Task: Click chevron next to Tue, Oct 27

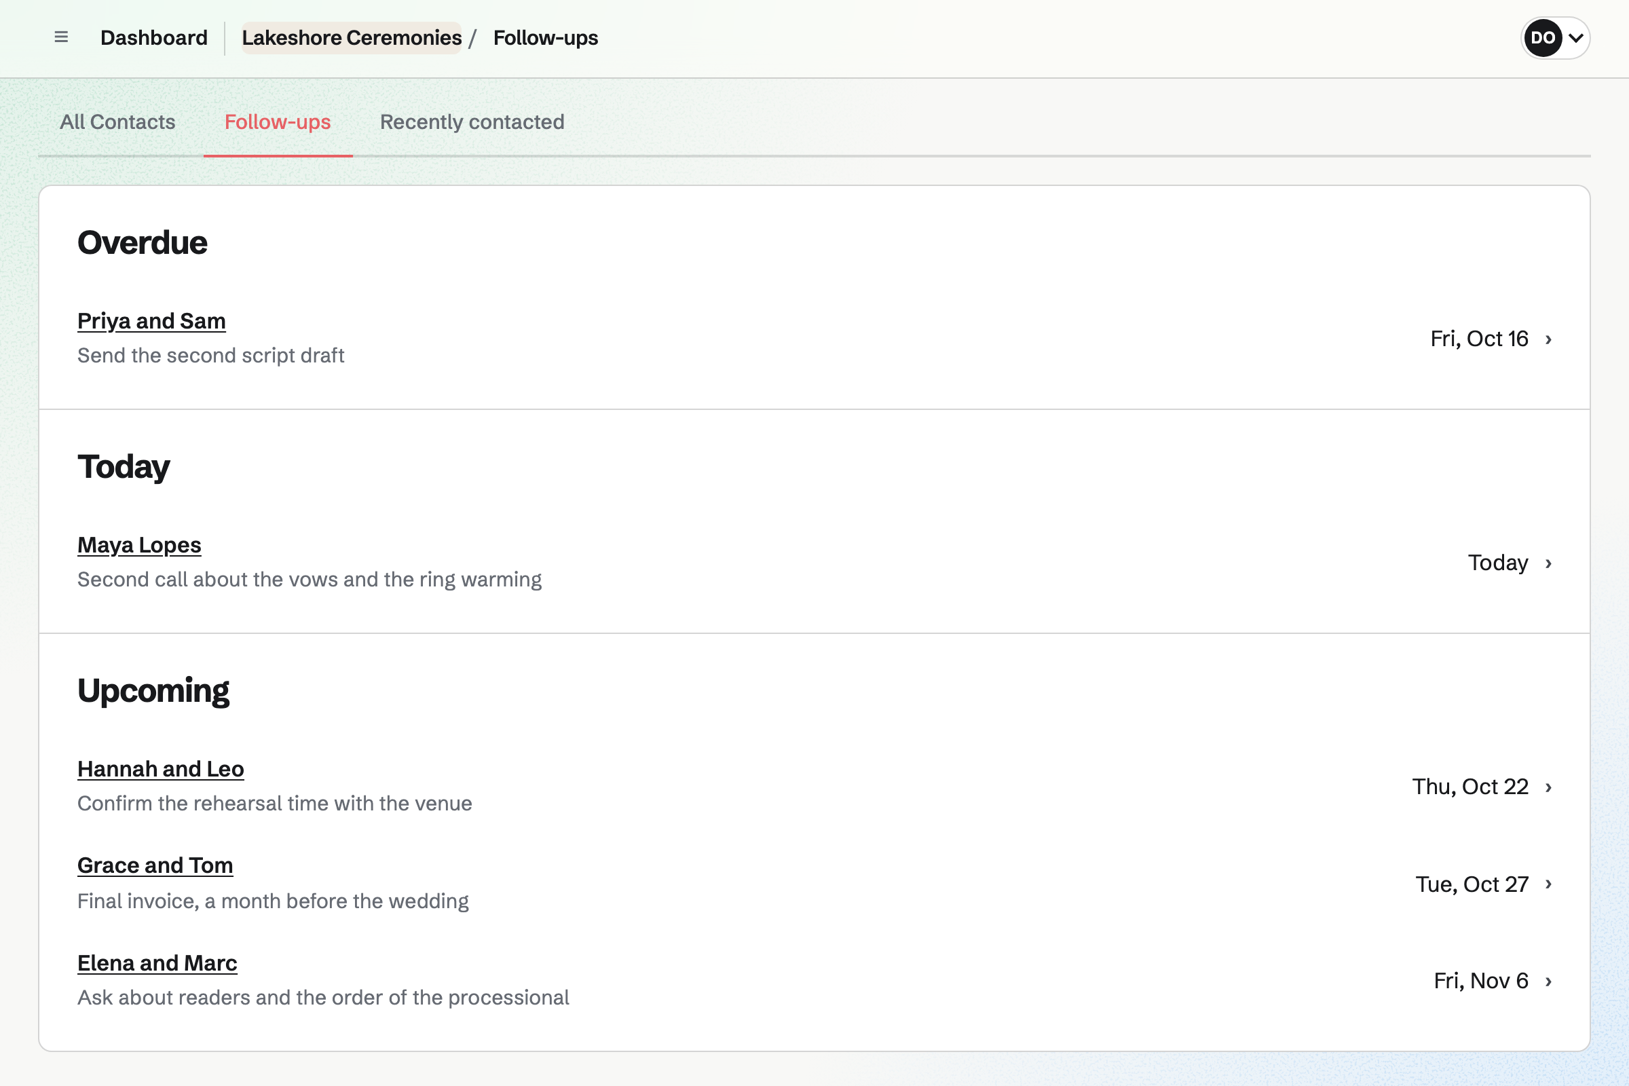Action: [x=1549, y=884]
